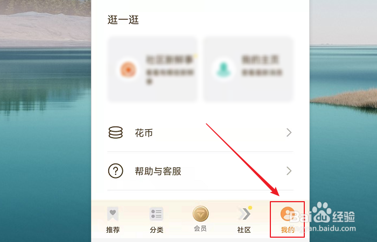Open the 花币 chevron arrow
The width and height of the screenshot is (377, 242).
pyautogui.click(x=289, y=132)
